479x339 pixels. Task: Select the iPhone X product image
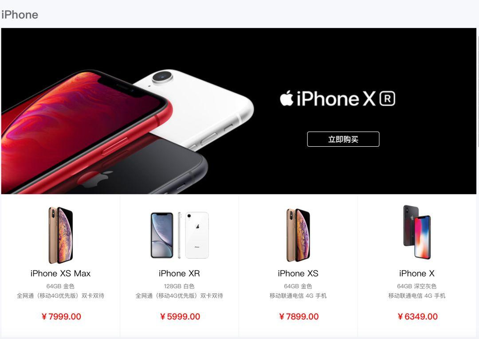(417, 232)
